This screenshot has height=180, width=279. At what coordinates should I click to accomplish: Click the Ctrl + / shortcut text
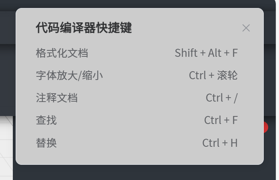[221, 98]
